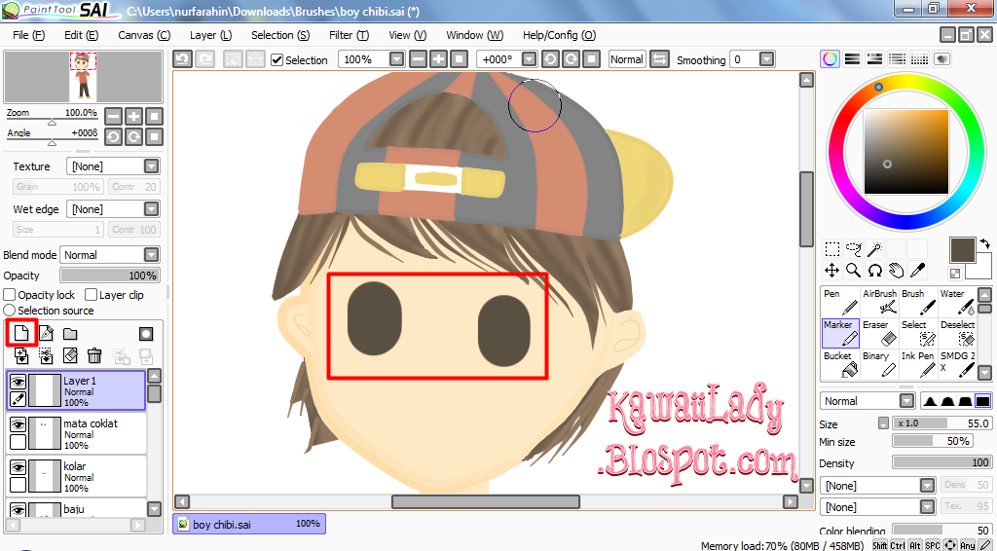Choose the Pen brush tool
The height and width of the screenshot is (551, 997).
tap(840, 303)
